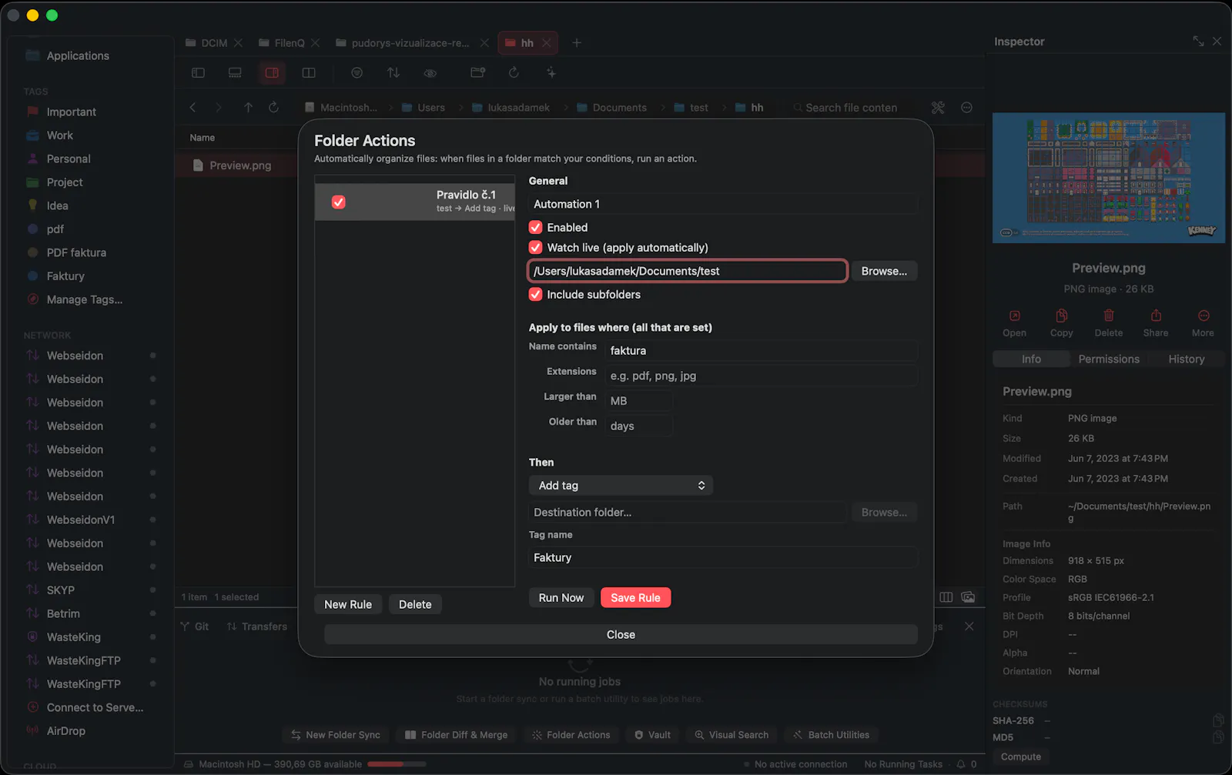Click the Save Rule button
Viewport: 1232px width, 775px height.
coord(636,598)
